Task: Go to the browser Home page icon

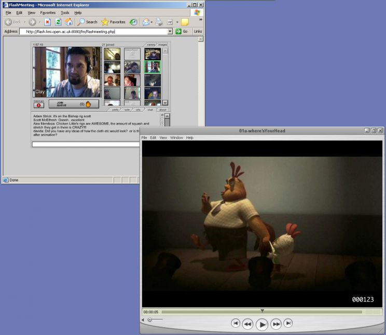Action: pos(69,22)
